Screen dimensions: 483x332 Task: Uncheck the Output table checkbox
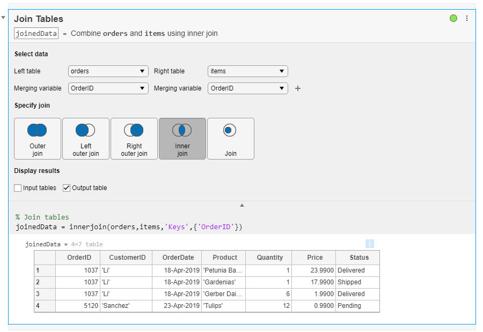[x=67, y=188]
